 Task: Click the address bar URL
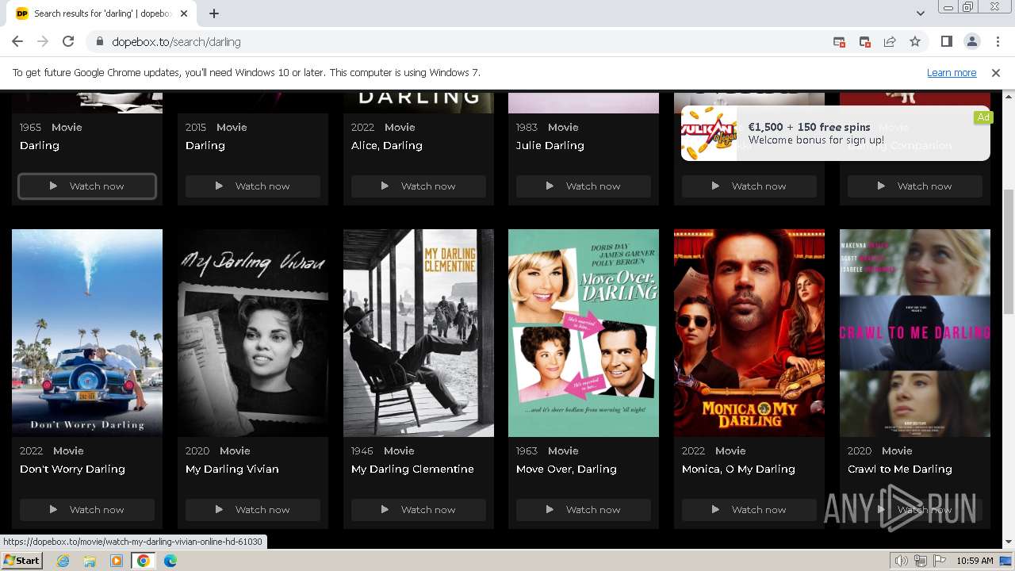(176, 41)
